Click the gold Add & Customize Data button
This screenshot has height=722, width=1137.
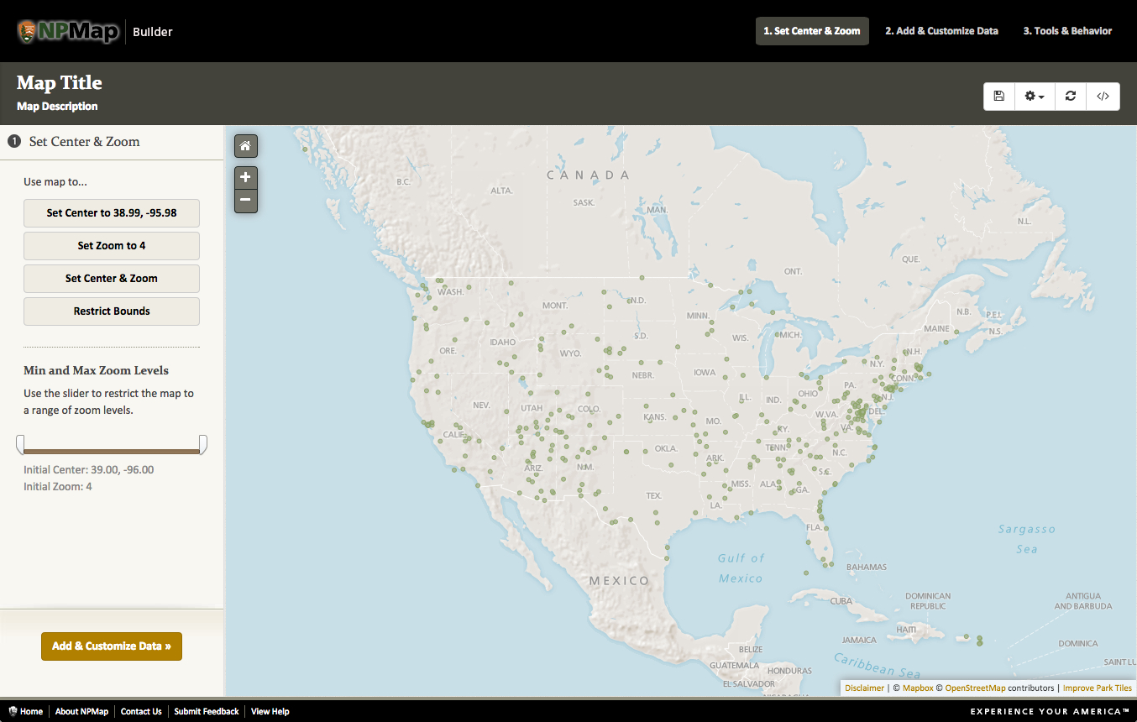(x=112, y=646)
